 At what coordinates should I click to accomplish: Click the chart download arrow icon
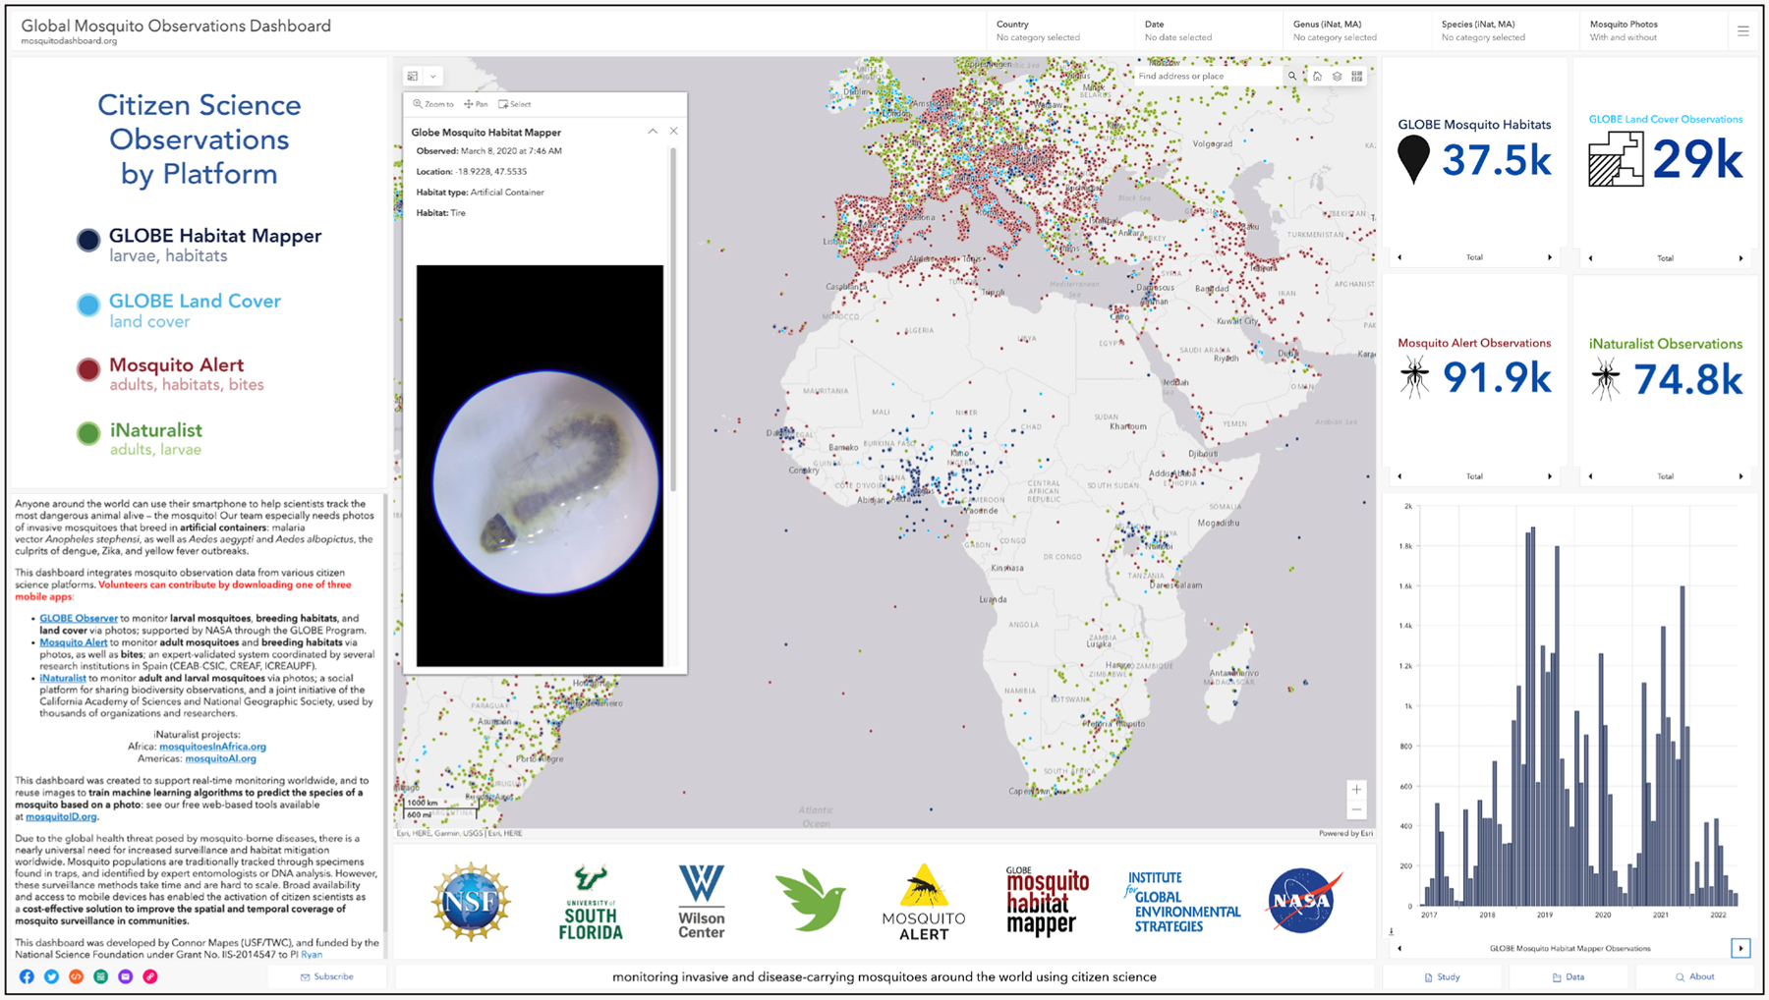tap(1392, 931)
